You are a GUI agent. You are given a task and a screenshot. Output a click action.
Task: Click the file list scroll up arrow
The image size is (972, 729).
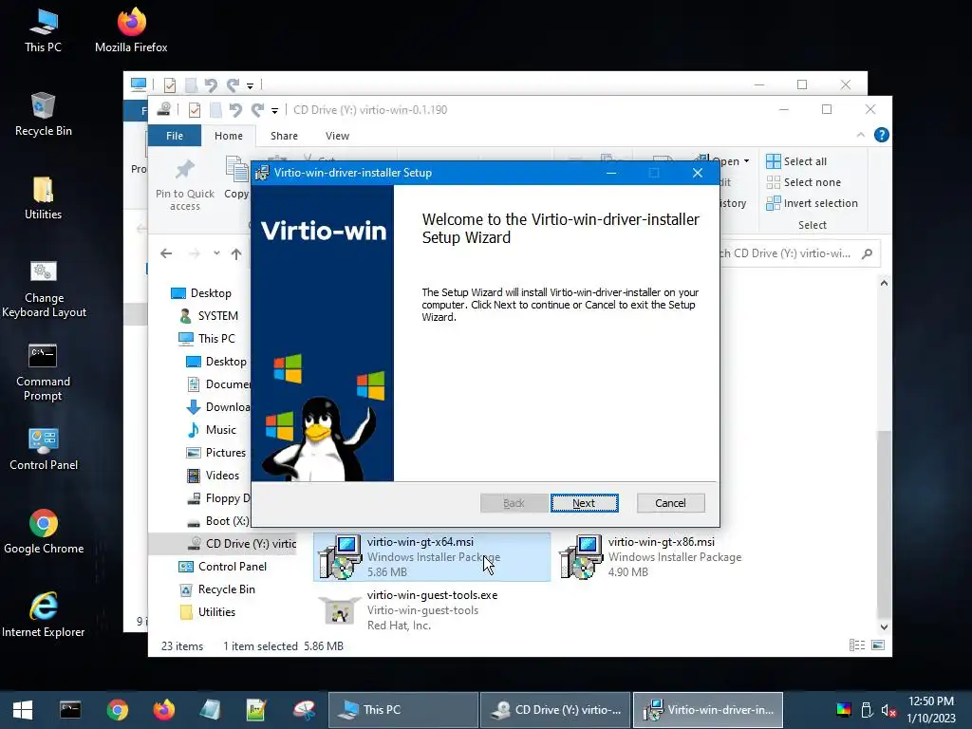coord(884,283)
